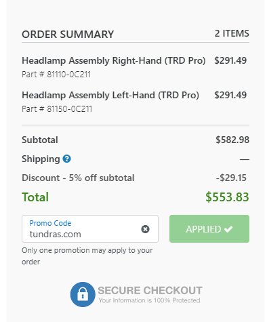Click the Promo Code field label
267x322 pixels.
click(50, 223)
